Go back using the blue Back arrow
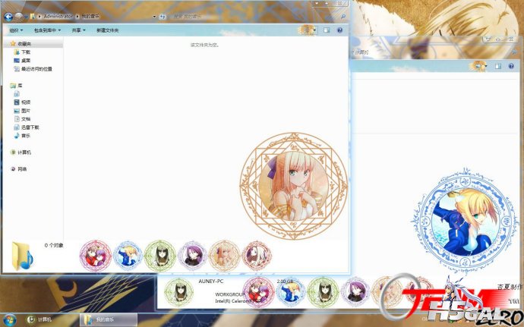The image size is (524, 327). [x=8, y=17]
